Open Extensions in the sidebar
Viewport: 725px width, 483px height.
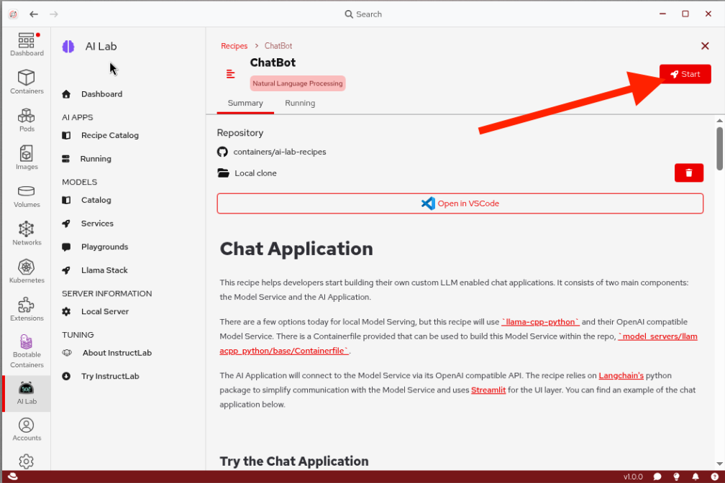[26, 309]
